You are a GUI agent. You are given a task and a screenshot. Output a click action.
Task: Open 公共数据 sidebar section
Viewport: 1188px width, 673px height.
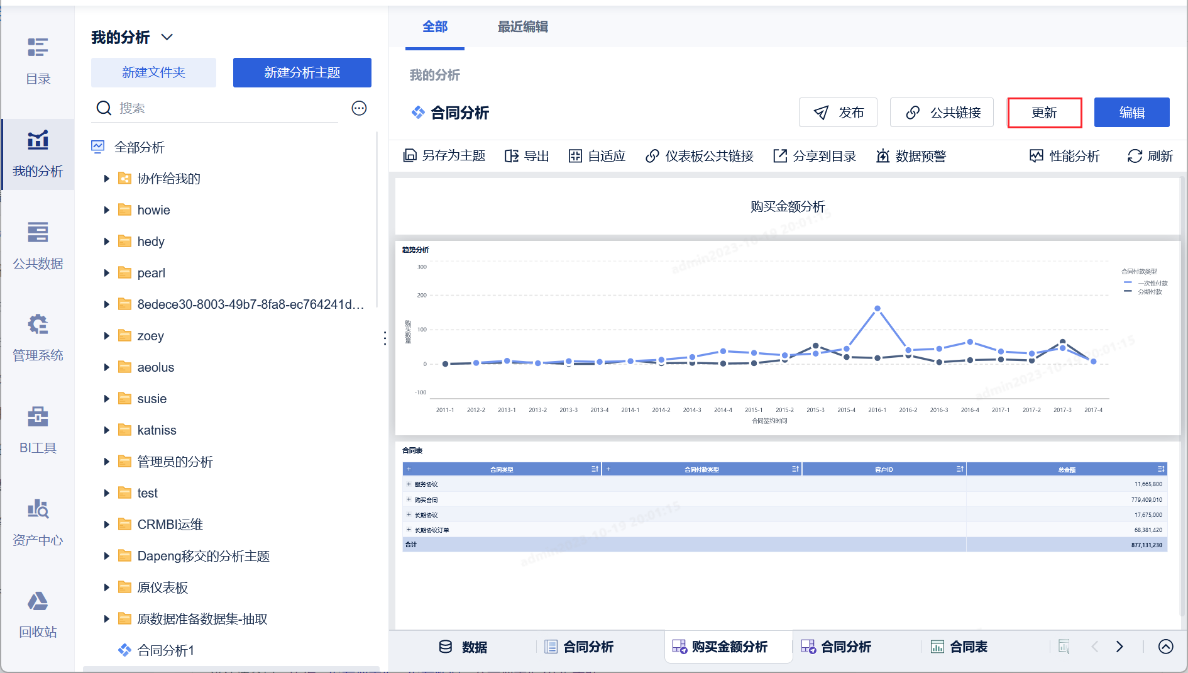tap(38, 246)
